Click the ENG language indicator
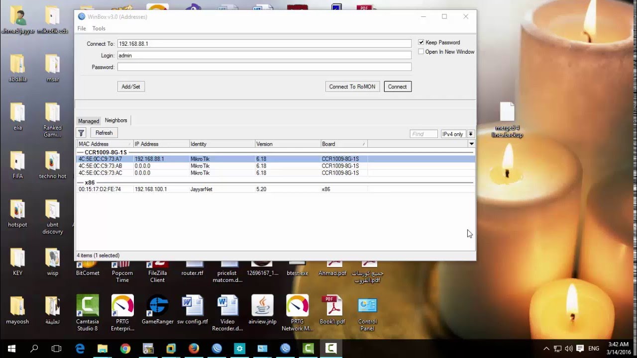637x358 pixels. (x=594, y=349)
